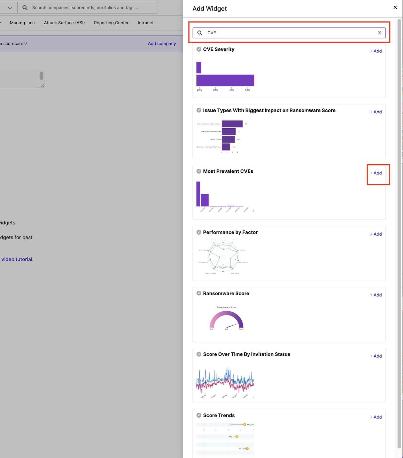Add the Score Trends widget
The height and width of the screenshot is (458, 403).
tap(376, 417)
